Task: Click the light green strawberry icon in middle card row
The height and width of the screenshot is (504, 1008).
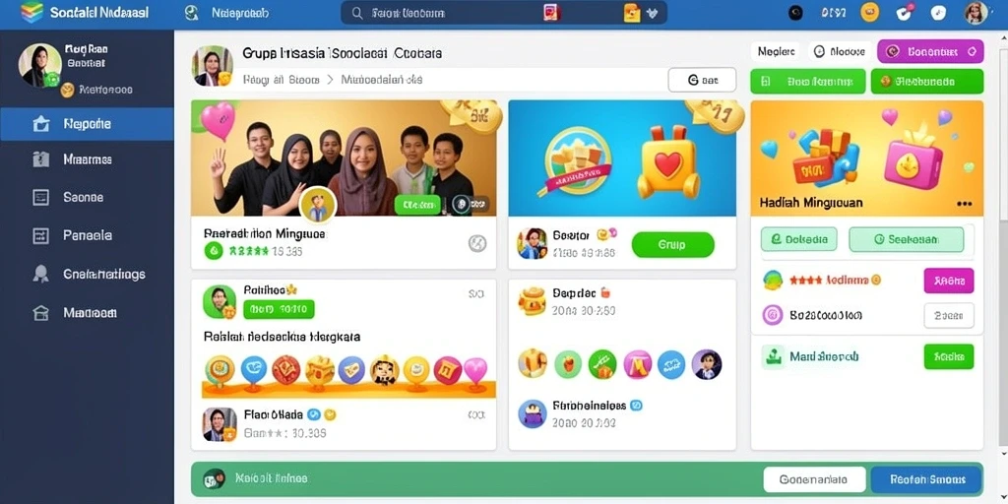Action: 568,364
